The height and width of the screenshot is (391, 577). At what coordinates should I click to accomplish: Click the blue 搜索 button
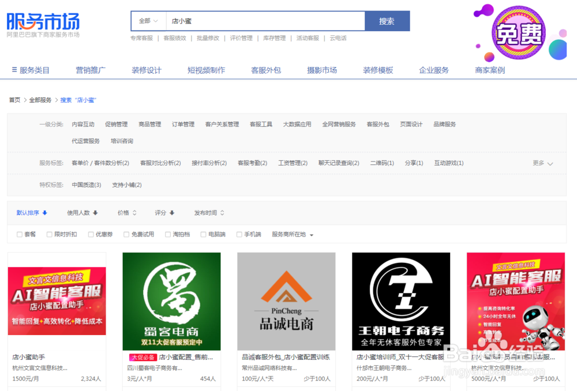tap(387, 21)
